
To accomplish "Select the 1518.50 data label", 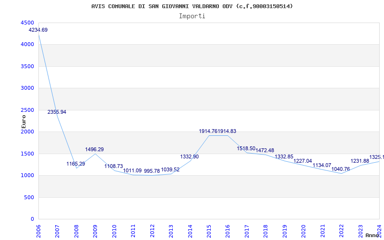I will [246, 149].
